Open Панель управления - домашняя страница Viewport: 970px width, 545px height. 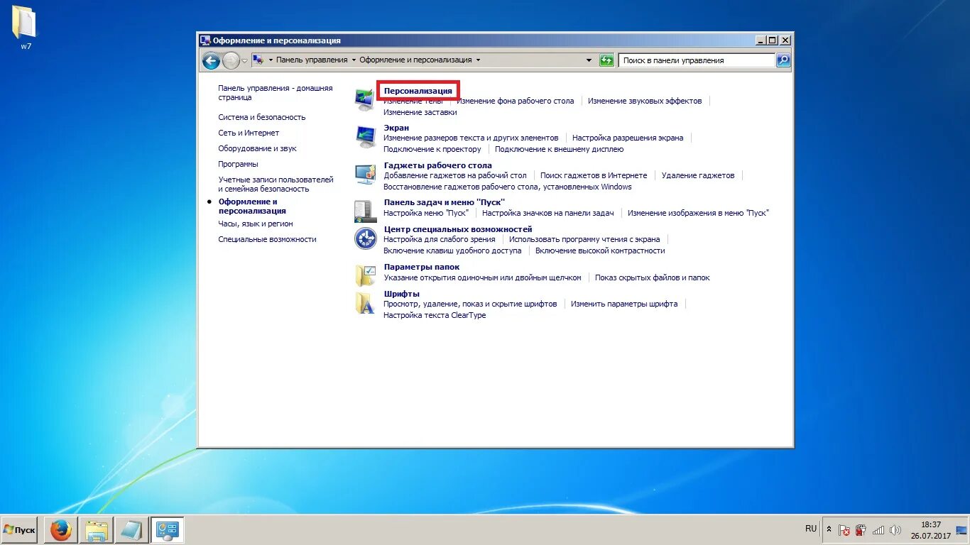click(276, 93)
